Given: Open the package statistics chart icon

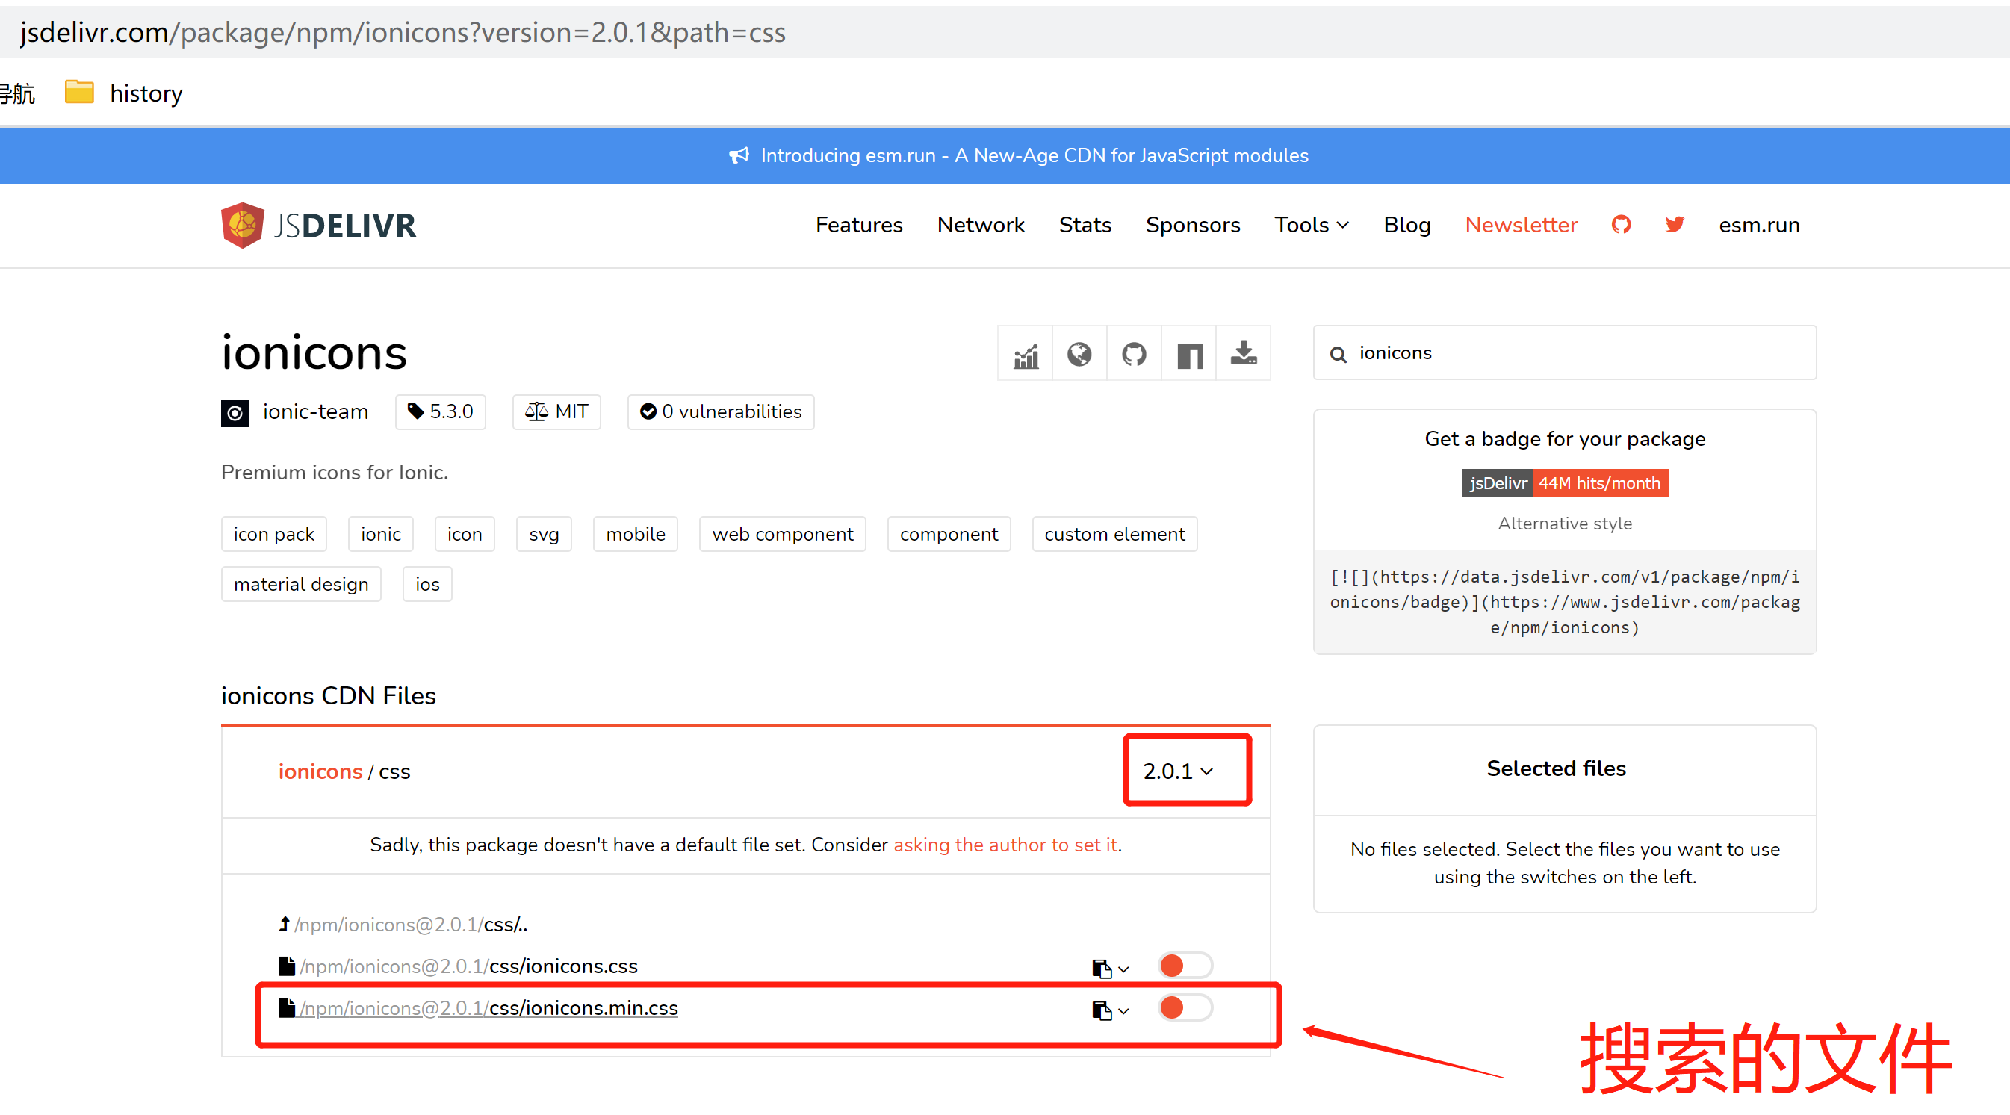Looking at the screenshot, I should pos(1026,354).
